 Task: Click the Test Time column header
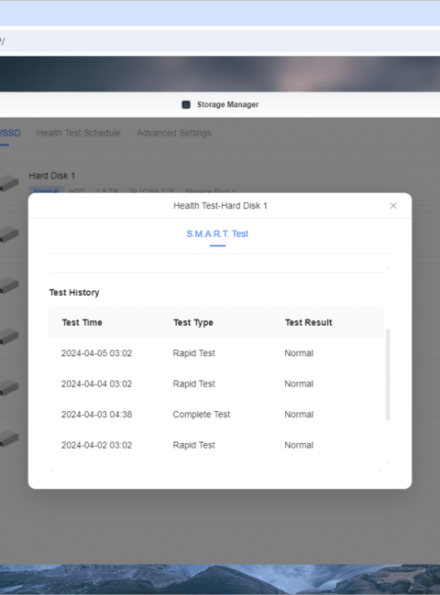click(82, 322)
